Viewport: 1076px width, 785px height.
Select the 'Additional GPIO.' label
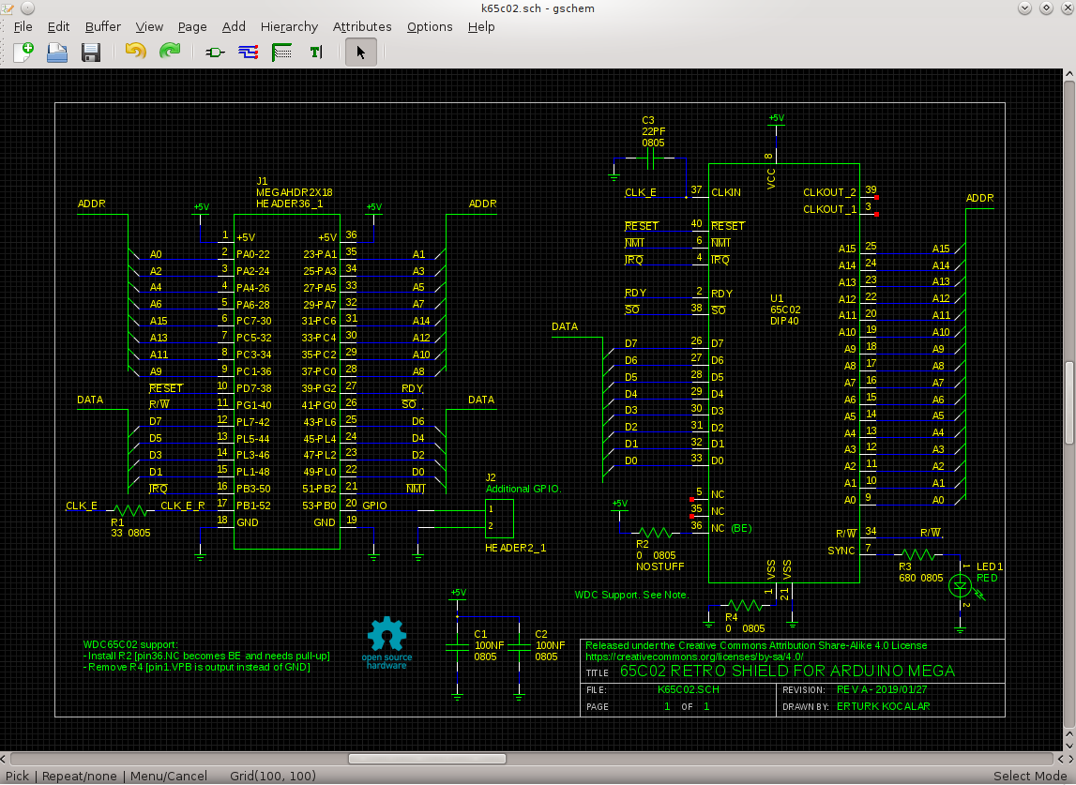(523, 489)
